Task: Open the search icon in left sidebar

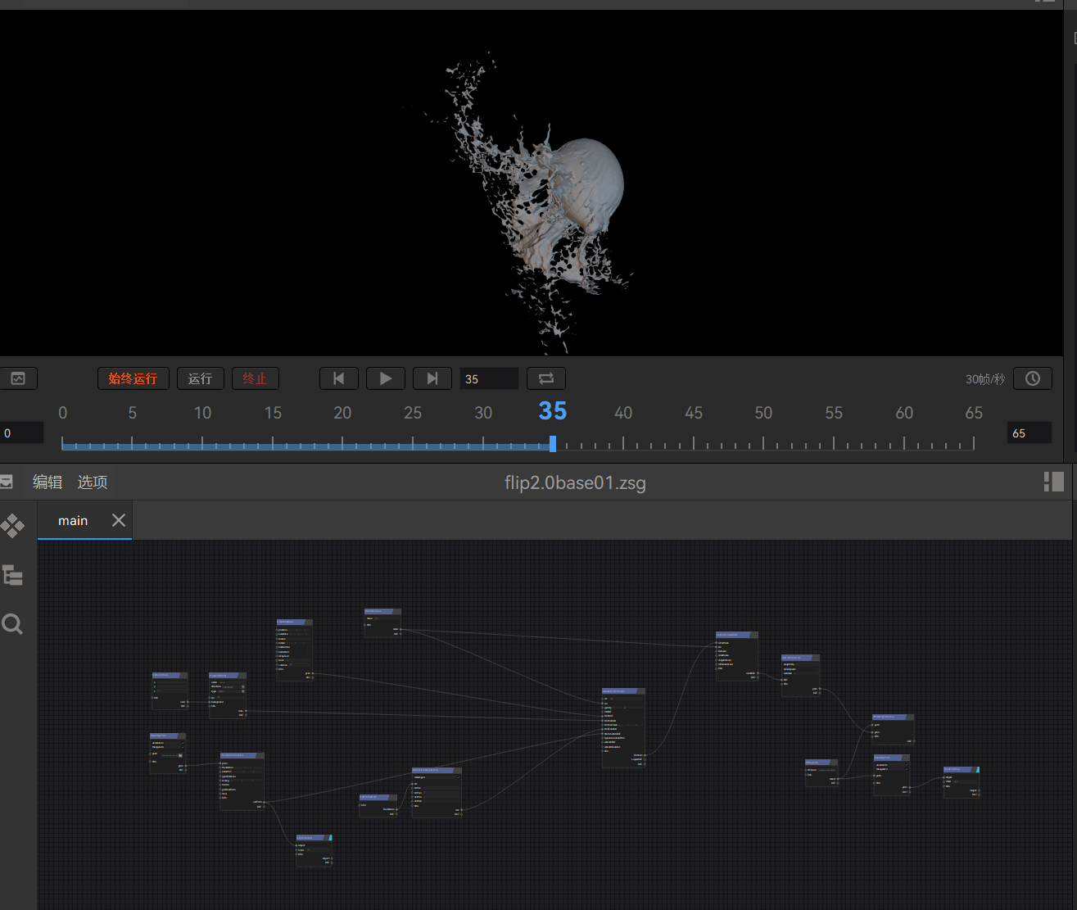Action: click(12, 625)
